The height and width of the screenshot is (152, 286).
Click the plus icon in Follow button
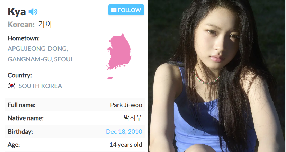click(x=114, y=10)
